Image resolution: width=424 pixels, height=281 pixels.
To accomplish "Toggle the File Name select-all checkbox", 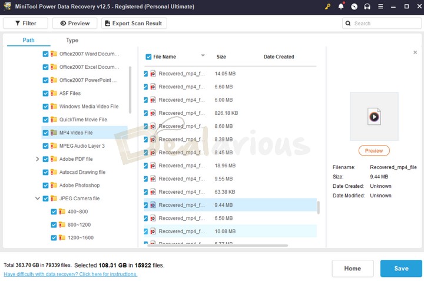I will (148, 57).
